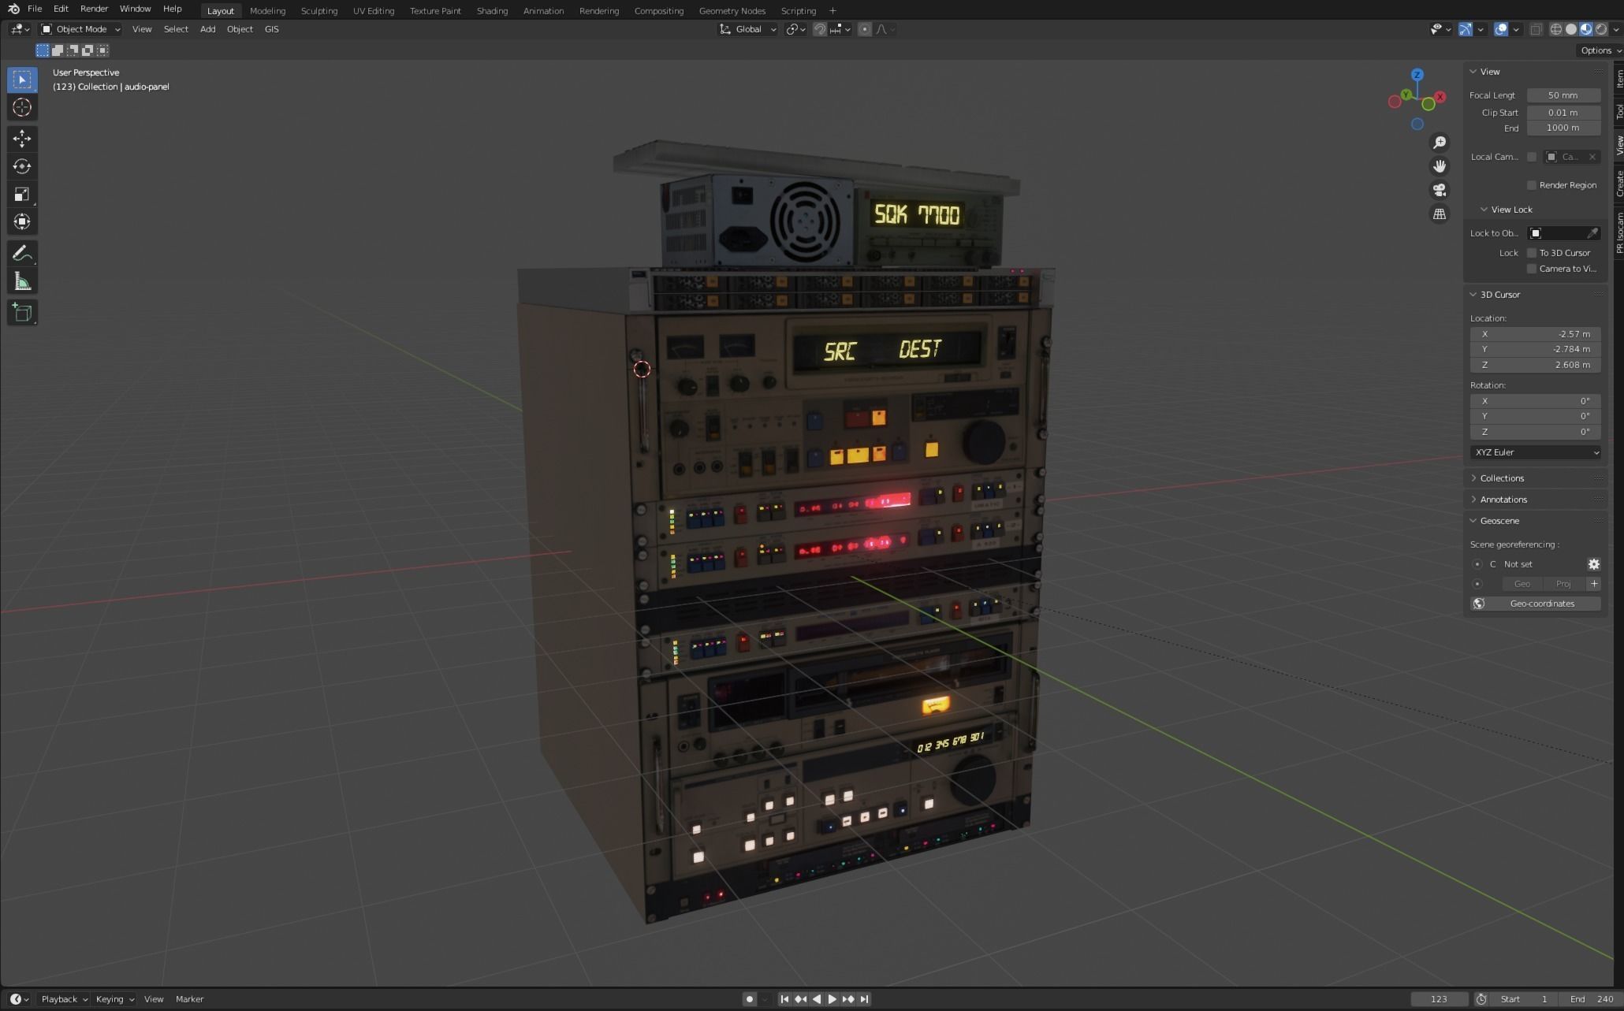Enable Lock Camera to View
This screenshot has height=1011, width=1624.
pyautogui.click(x=1532, y=269)
